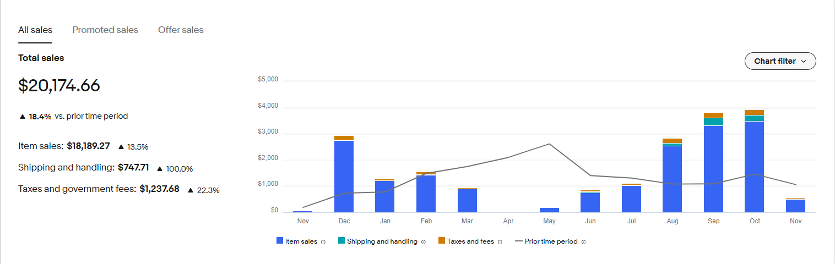Click the 22.3% change figure
Screen dimensions: 835x264
pos(208,190)
